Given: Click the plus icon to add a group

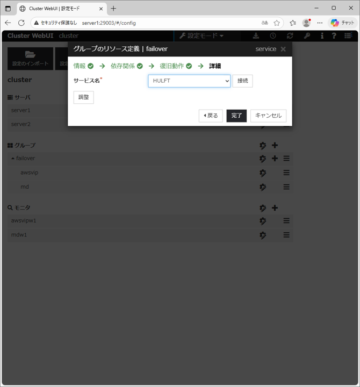Looking at the screenshot, I should (275, 146).
